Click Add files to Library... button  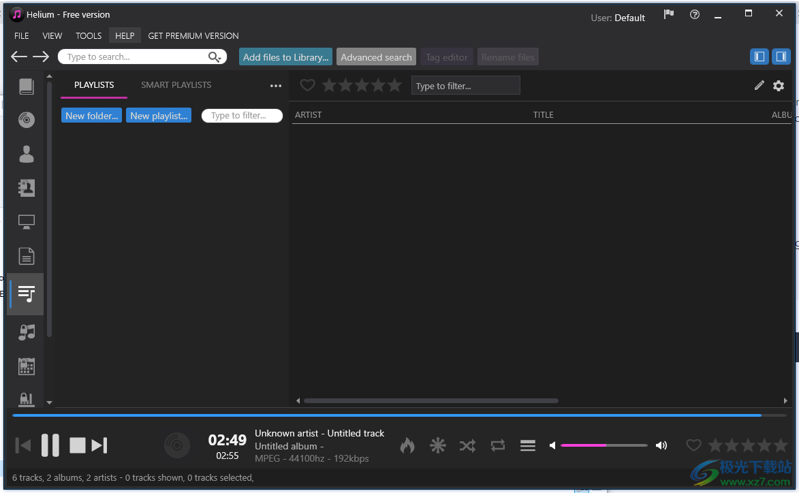(x=285, y=57)
